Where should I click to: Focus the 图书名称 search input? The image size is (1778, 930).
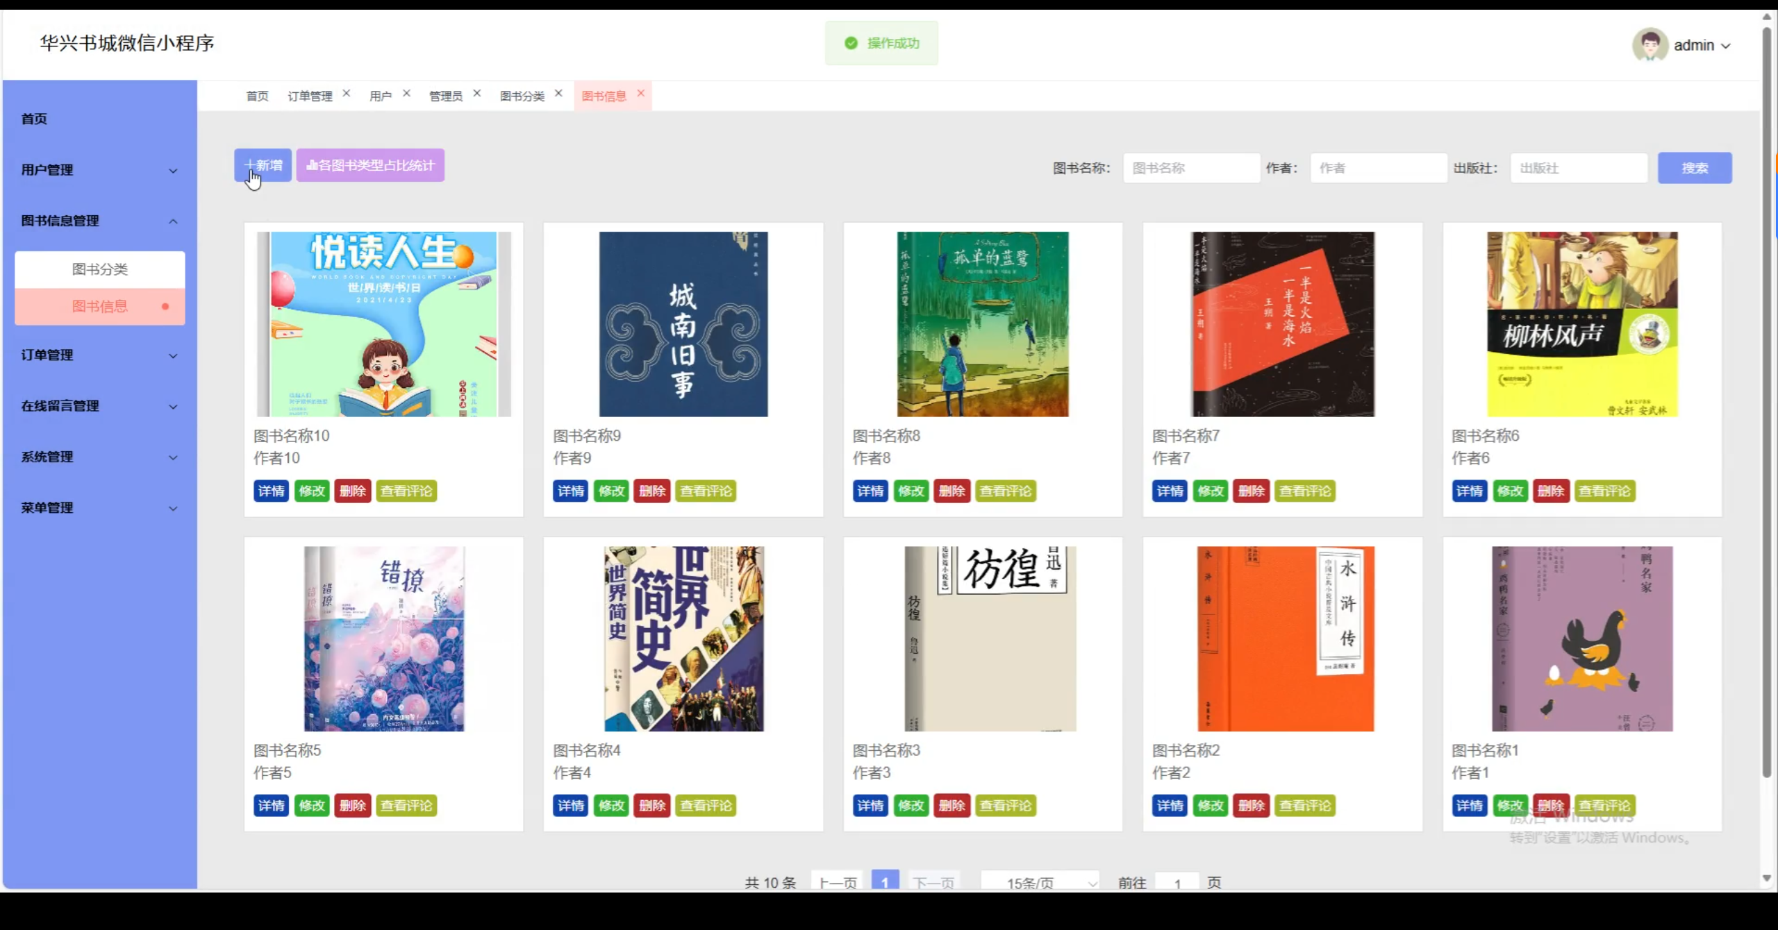[1191, 168]
